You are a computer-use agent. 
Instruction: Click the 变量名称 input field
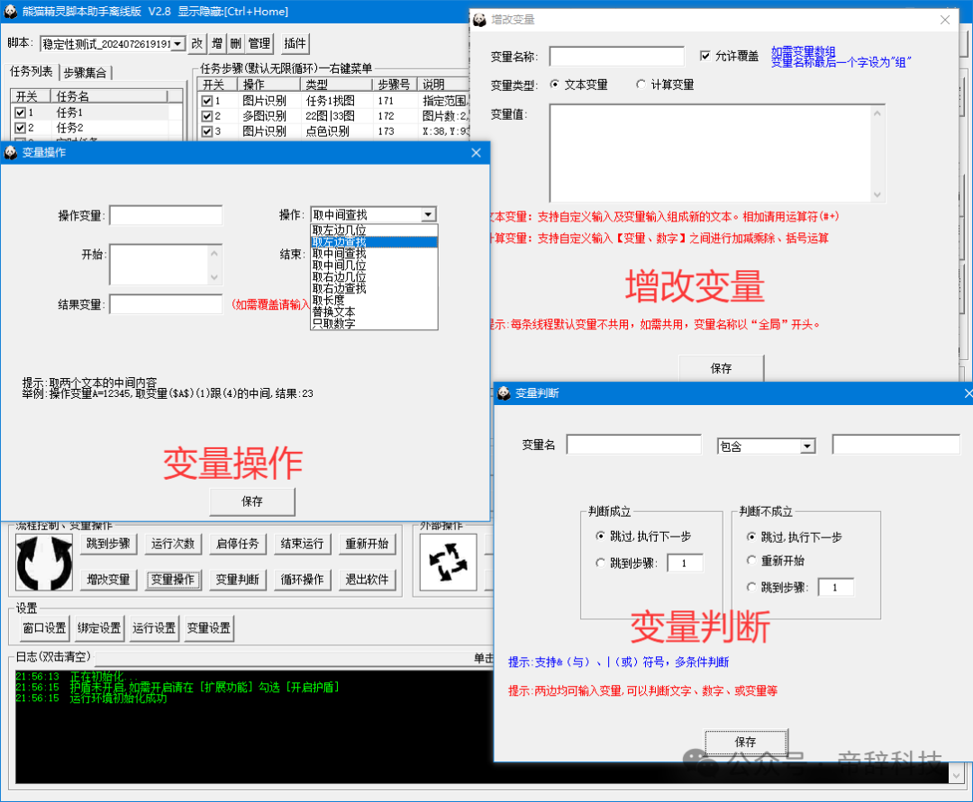point(616,57)
